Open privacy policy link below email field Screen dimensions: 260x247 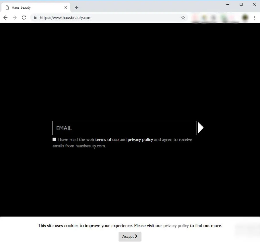[140, 140]
